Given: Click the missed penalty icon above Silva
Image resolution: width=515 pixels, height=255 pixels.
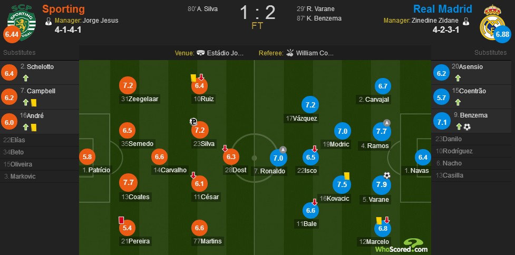Looking at the screenshot, I should coord(193,122).
